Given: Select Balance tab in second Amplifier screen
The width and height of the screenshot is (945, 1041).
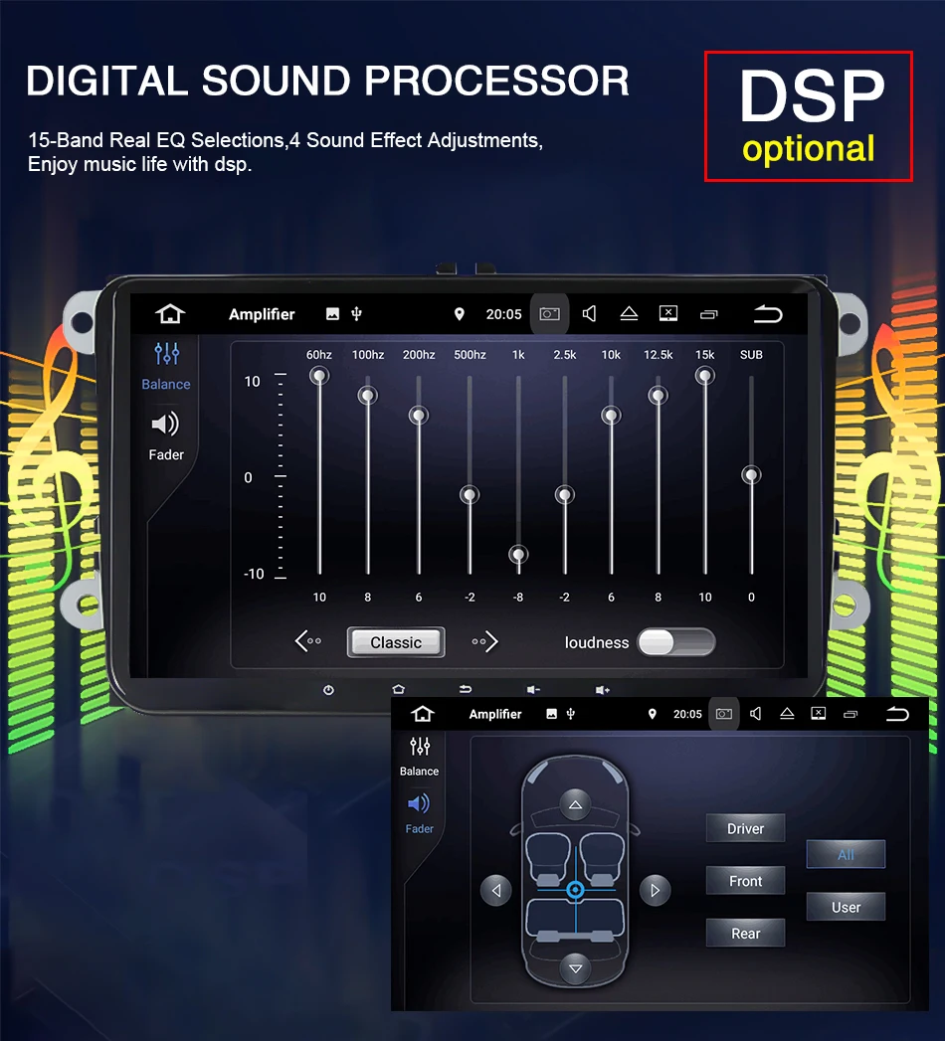Looking at the screenshot, I should 419,757.
